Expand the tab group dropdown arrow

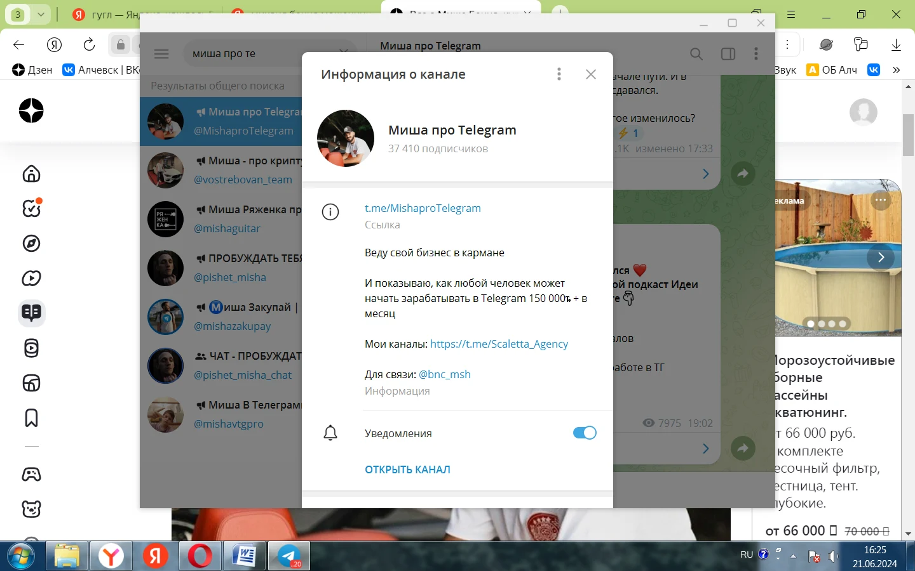pos(41,15)
